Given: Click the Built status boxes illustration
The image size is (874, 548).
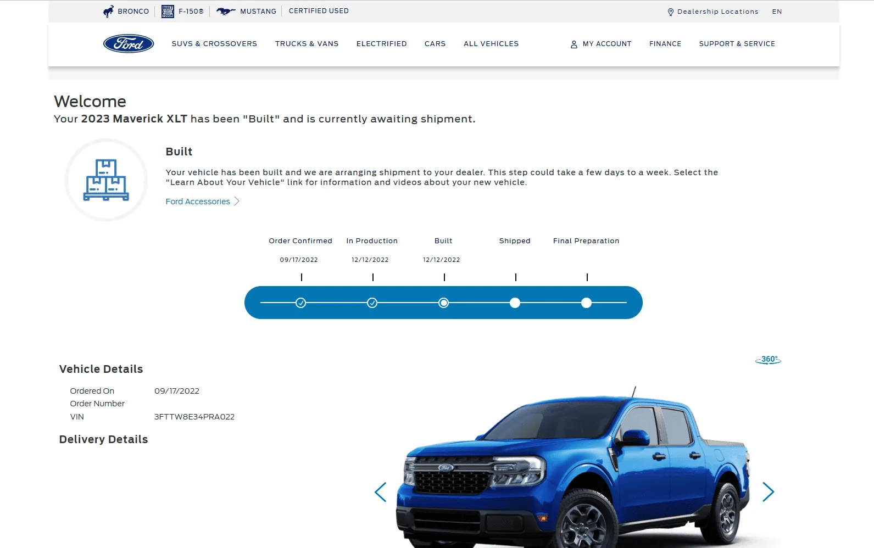Looking at the screenshot, I should click(106, 180).
